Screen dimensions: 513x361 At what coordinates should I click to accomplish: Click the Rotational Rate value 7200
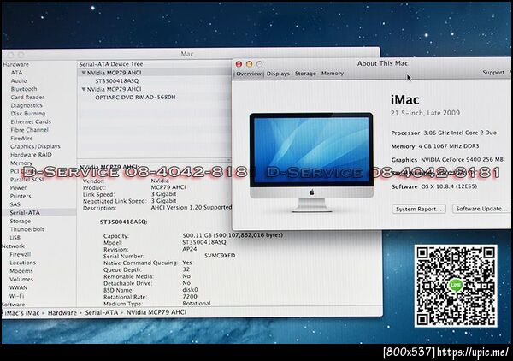190,297
